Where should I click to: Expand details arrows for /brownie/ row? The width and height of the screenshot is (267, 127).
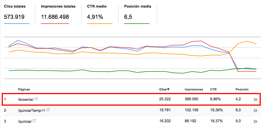(x=255, y=99)
